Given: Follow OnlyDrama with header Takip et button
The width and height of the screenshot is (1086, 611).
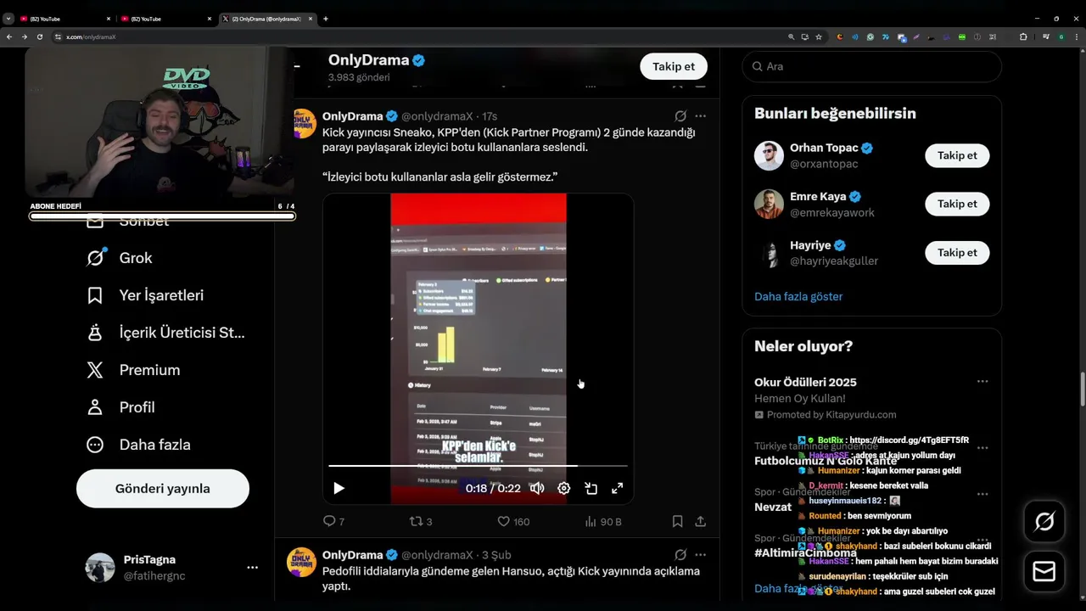Looking at the screenshot, I should click(x=674, y=66).
